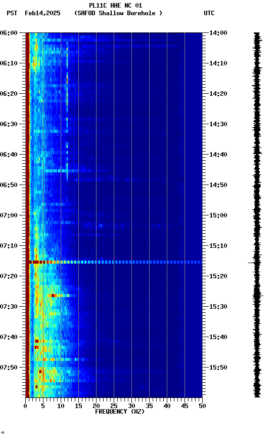The width and height of the screenshot is (279, 438).
Task: Click the 06:20 PST time label
Action: (9, 94)
